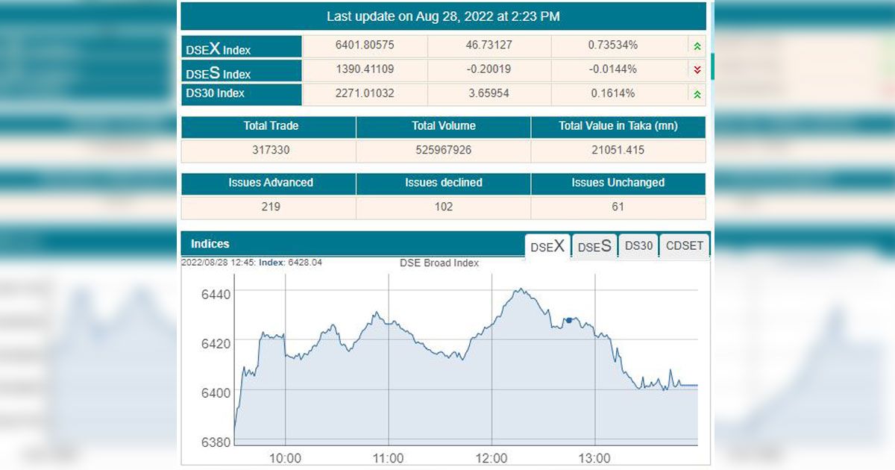Click the 11:00 label on the time axis
The width and height of the screenshot is (895, 470).
coord(388,458)
